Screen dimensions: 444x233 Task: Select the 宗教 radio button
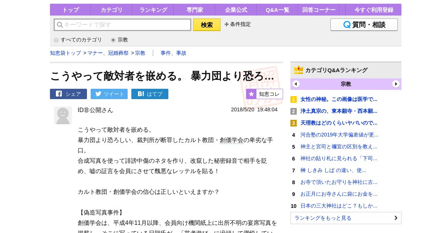click(113, 40)
